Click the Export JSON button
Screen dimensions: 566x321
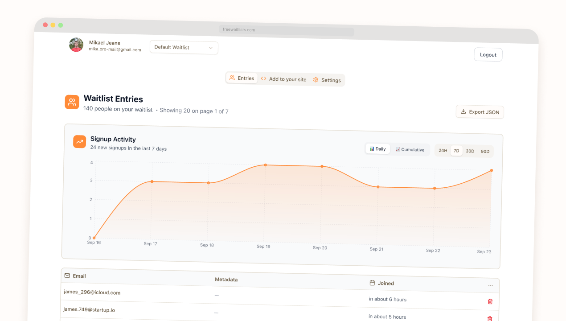[x=480, y=112]
